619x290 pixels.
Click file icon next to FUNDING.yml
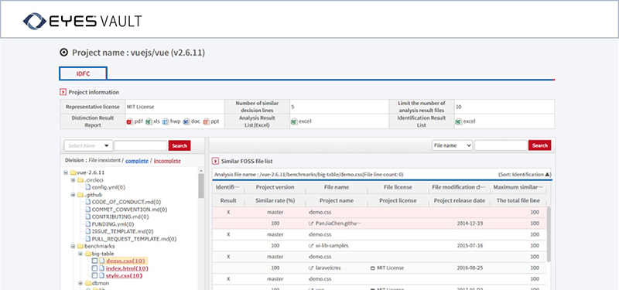[x=87, y=224]
